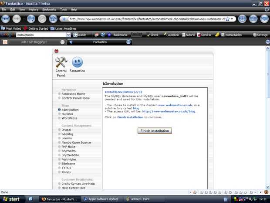Select Mambo Open Source
270x203 pixels.
pyautogui.click(x=76, y=142)
